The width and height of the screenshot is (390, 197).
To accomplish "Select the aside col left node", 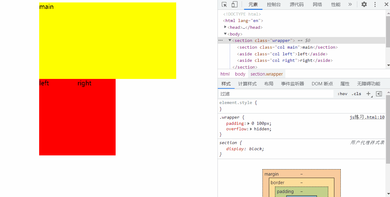I will click(282, 54).
